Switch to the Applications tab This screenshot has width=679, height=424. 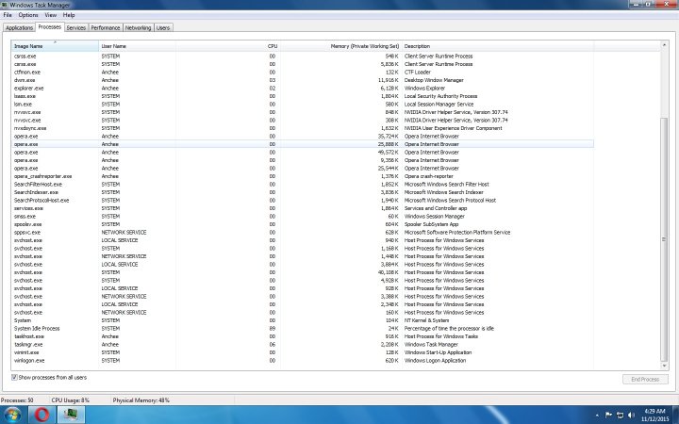[19, 27]
